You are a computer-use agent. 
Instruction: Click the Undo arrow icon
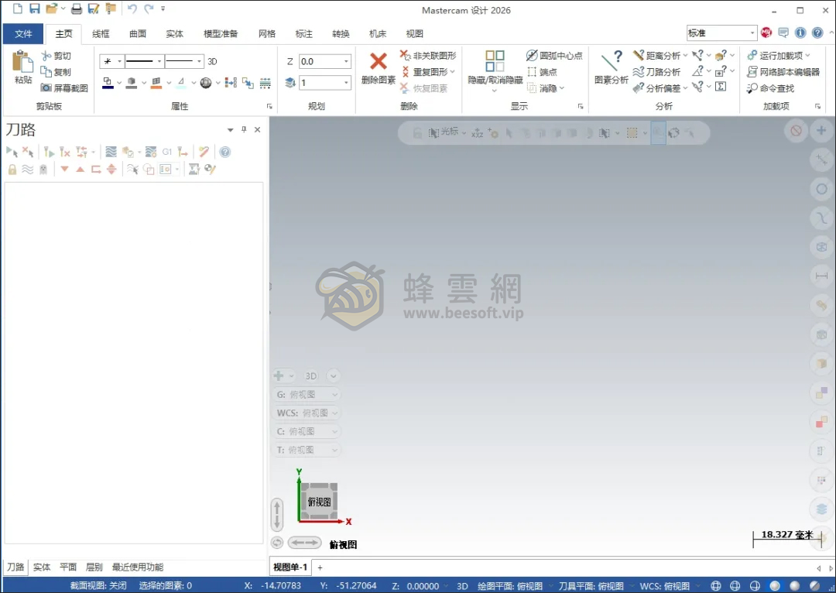click(x=132, y=9)
